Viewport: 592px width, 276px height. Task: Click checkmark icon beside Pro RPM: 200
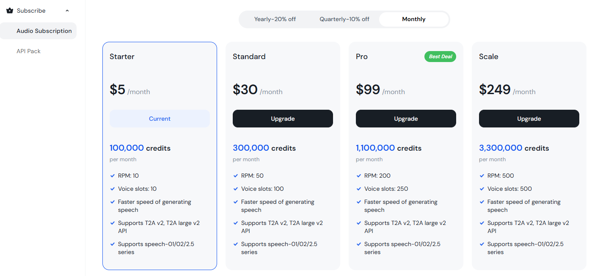[359, 176]
